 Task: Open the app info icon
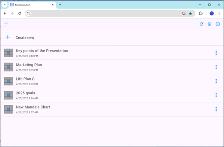pos(218,24)
